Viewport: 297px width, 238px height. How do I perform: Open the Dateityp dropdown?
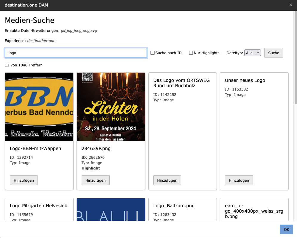click(253, 53)
